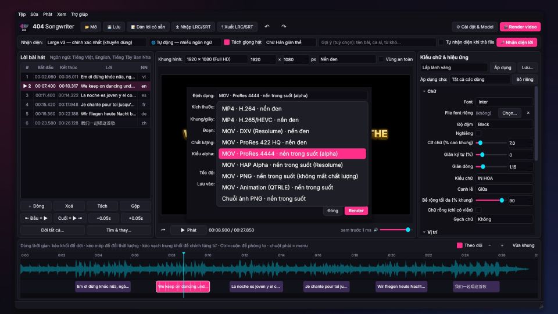Viewport: 558px width, 314px height.
Task: Export lyrics with Xuất LRC/SRT
Action: [x=237, y=27]
